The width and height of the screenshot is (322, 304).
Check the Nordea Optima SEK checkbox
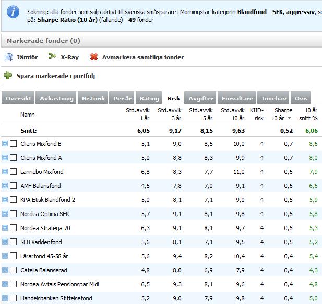tap(14, 213)
